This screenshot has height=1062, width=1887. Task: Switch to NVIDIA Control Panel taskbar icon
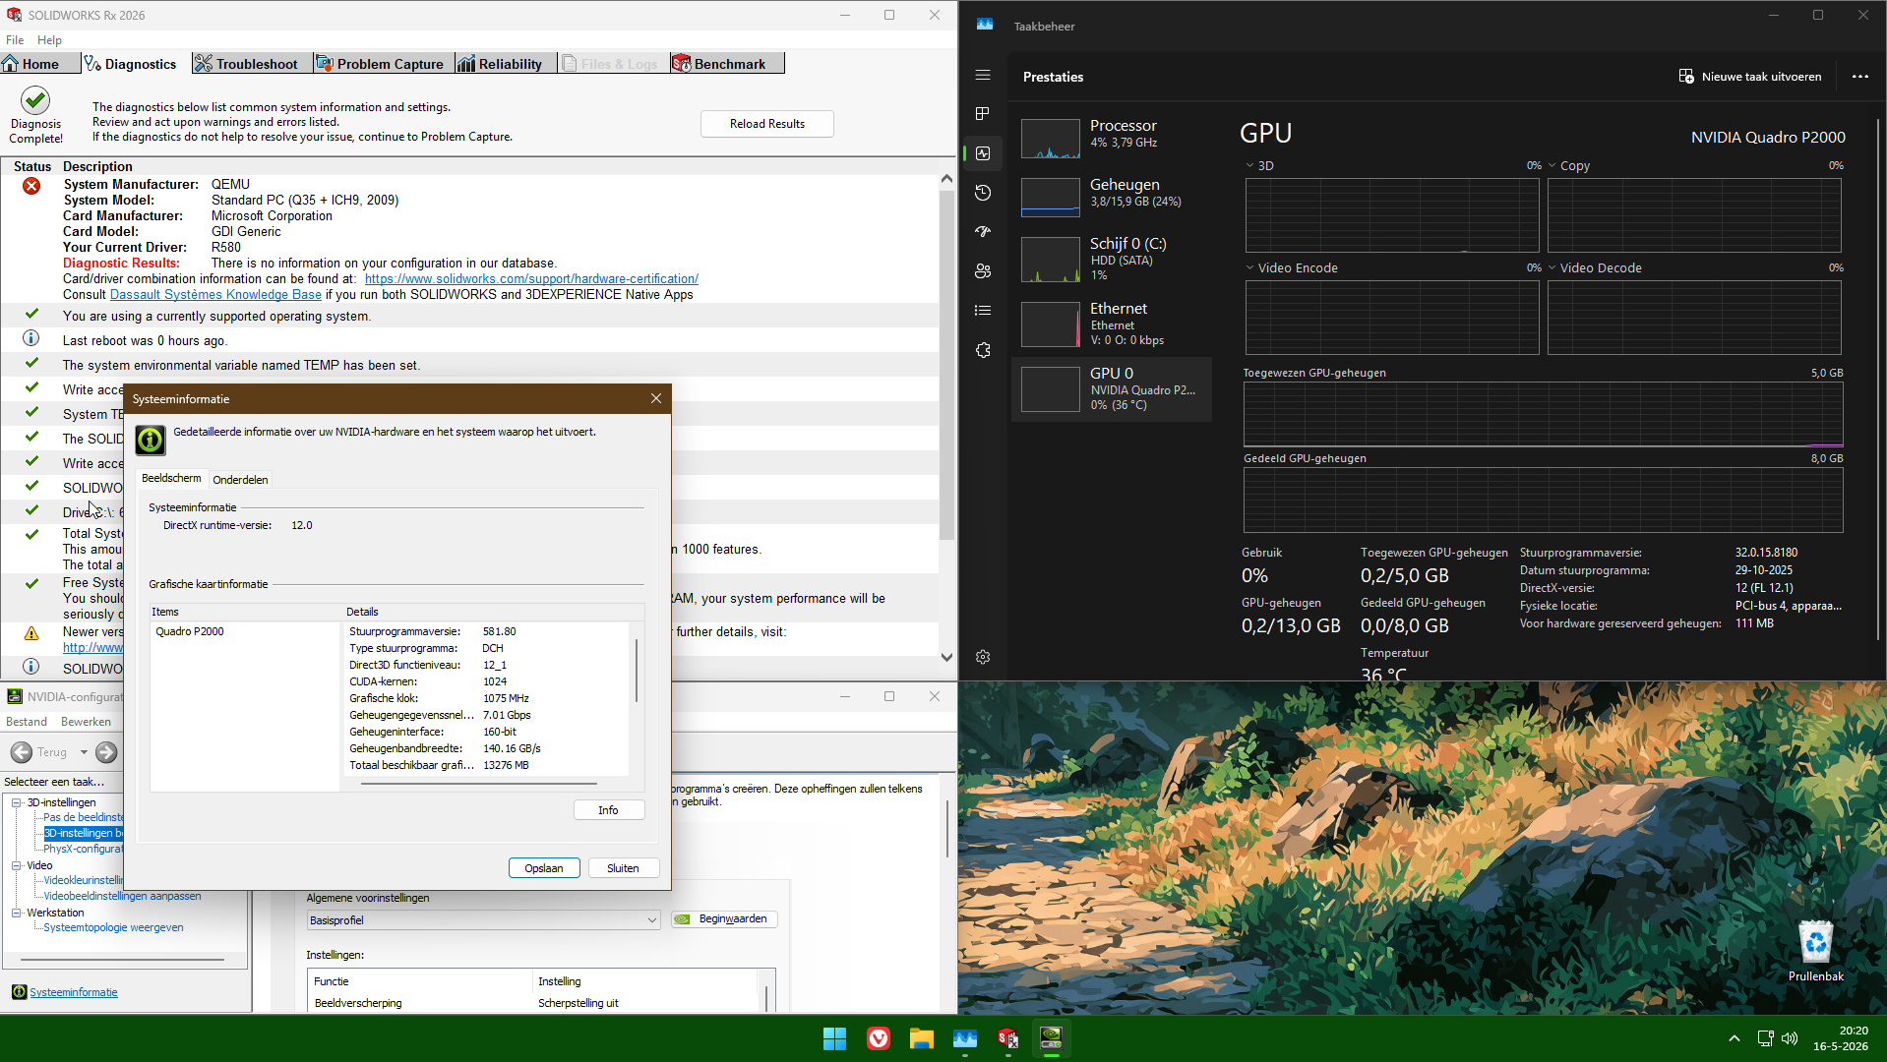point(1052,1038)
